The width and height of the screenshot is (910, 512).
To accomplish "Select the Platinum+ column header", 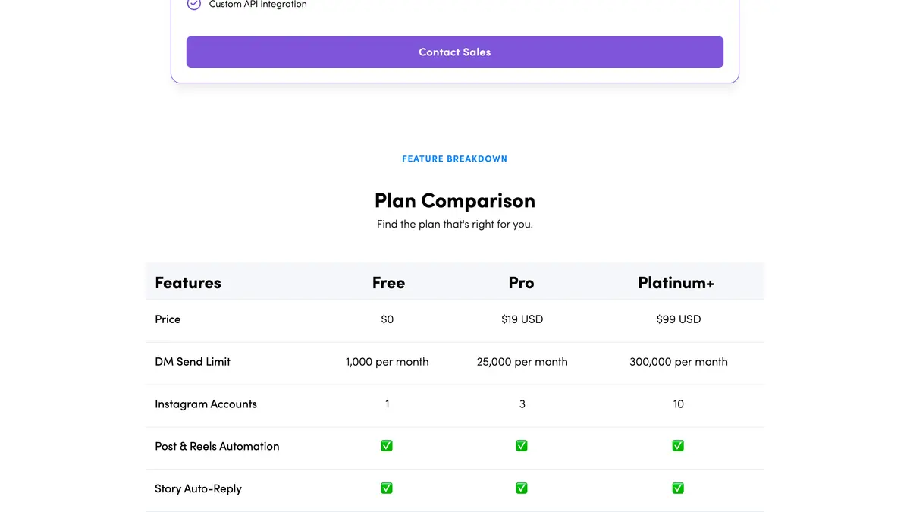I will click(x=676, y=283).
